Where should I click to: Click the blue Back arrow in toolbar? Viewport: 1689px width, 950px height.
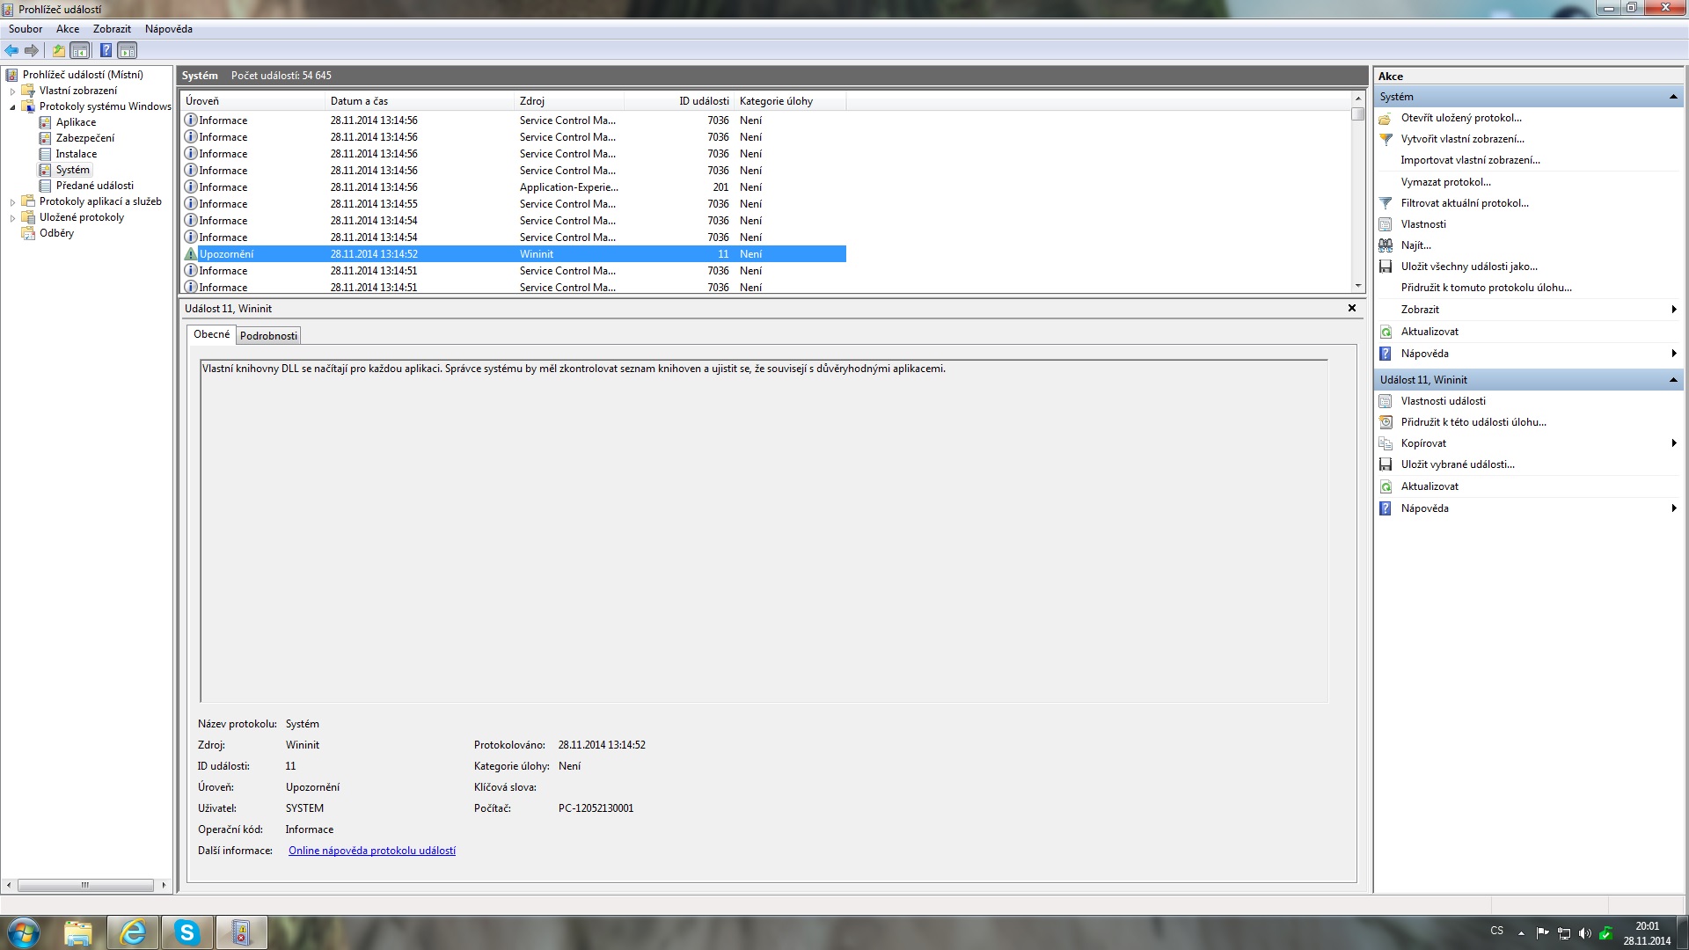pos(11,50)
